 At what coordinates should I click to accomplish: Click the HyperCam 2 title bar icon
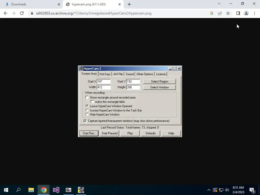click(81, 69)
